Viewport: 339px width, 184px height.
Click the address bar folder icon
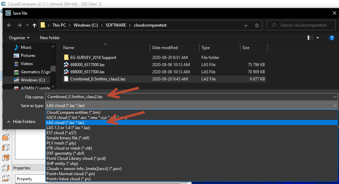click(43, 25)
